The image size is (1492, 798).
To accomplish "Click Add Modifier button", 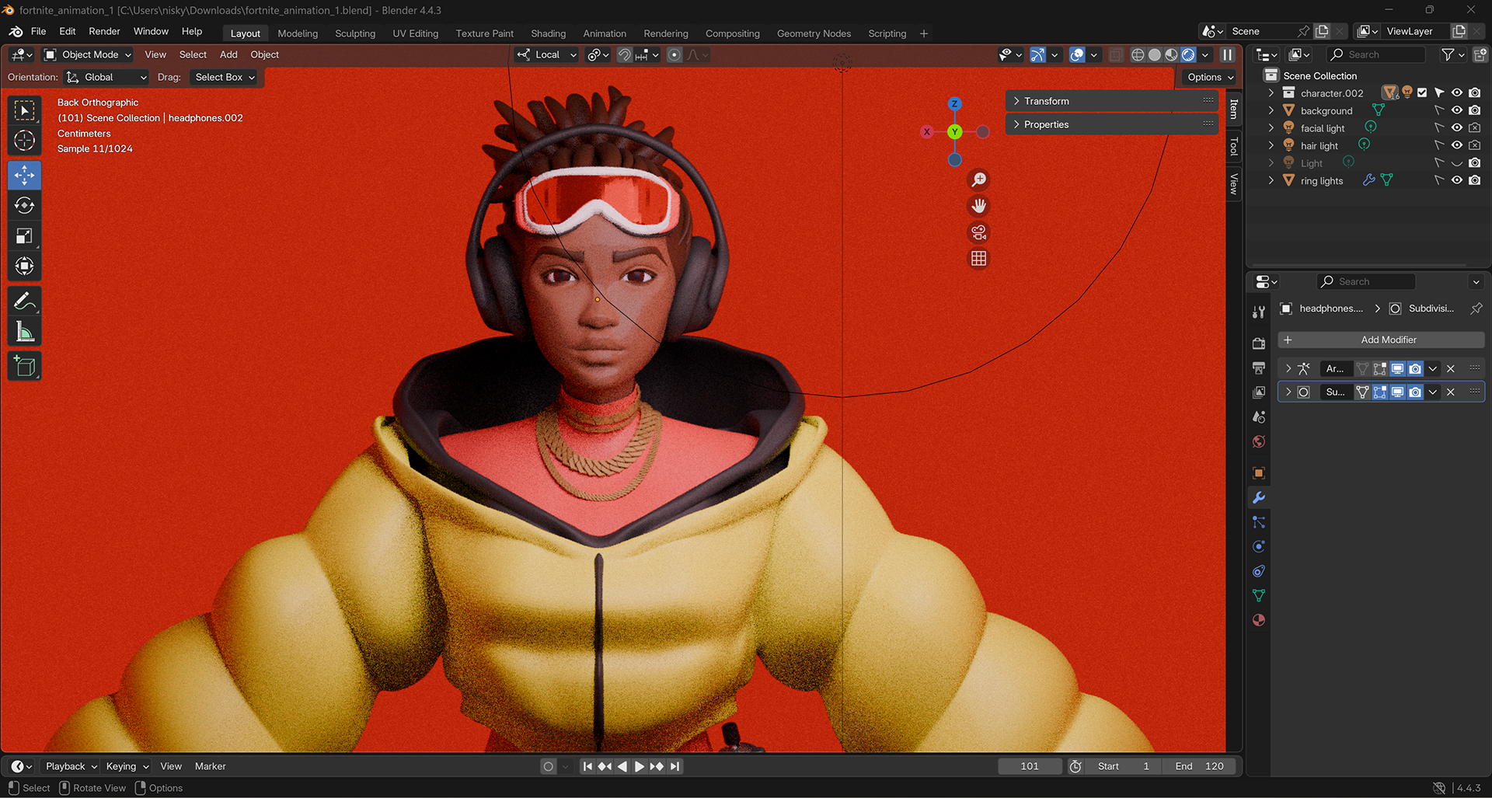I will click(1381, 340).
